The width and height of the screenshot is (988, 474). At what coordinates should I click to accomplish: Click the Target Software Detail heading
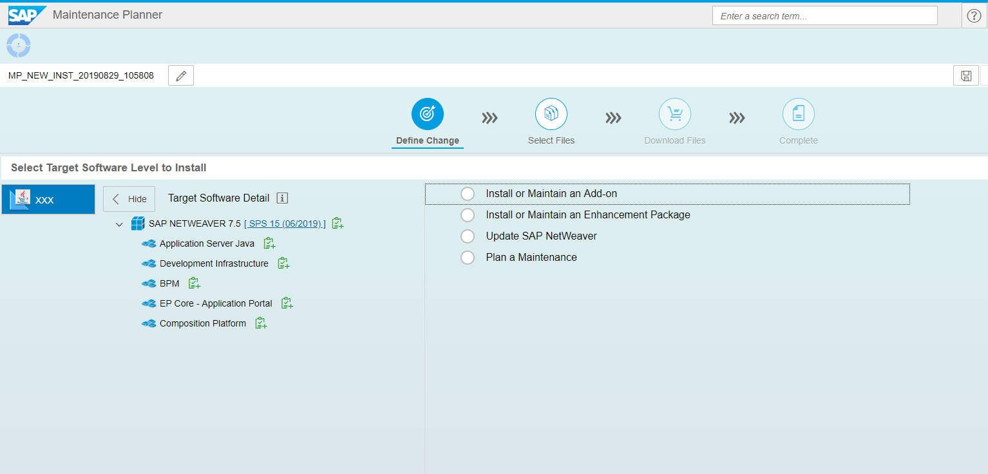coord(219,198)
